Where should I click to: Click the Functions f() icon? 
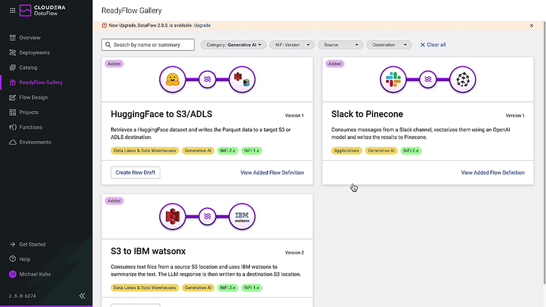13,127
